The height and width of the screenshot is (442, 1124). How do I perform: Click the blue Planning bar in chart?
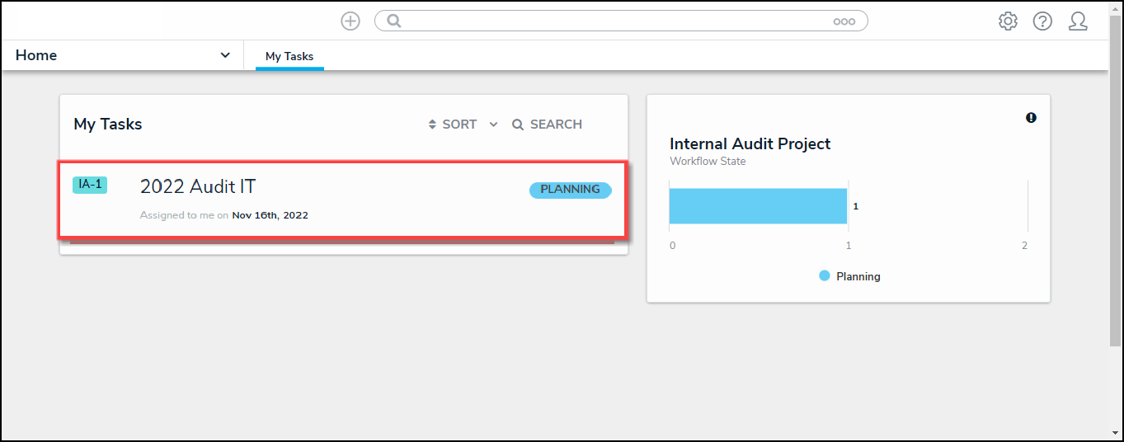tap(757, 206)
